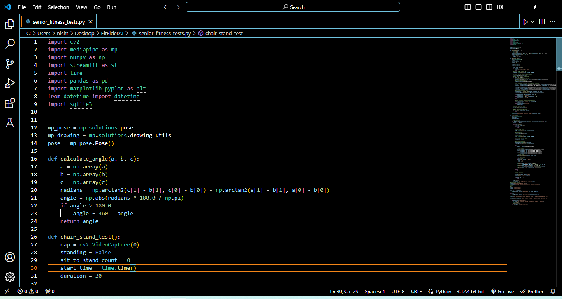This screenshot has height=299, width=562.
Task: Open the Explorer view in activity bar
Action: (10, 24)
